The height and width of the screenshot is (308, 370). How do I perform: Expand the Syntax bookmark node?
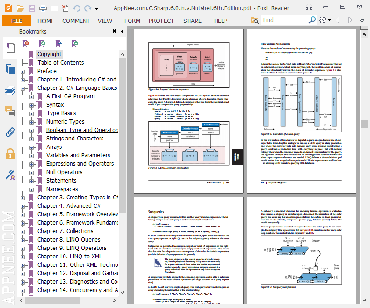coord(32,105)
